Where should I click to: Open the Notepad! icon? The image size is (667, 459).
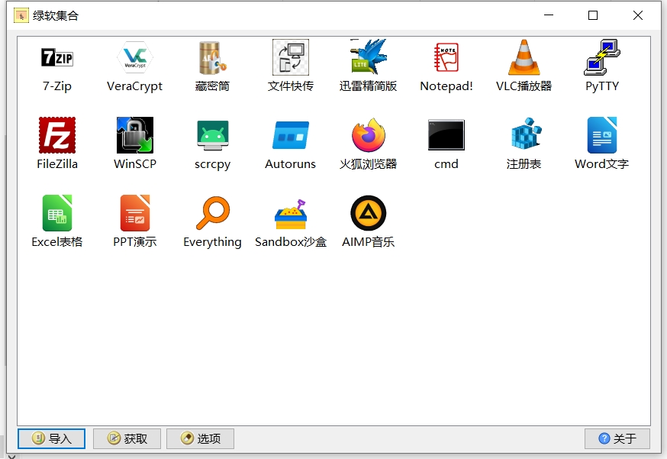[446, 57]
